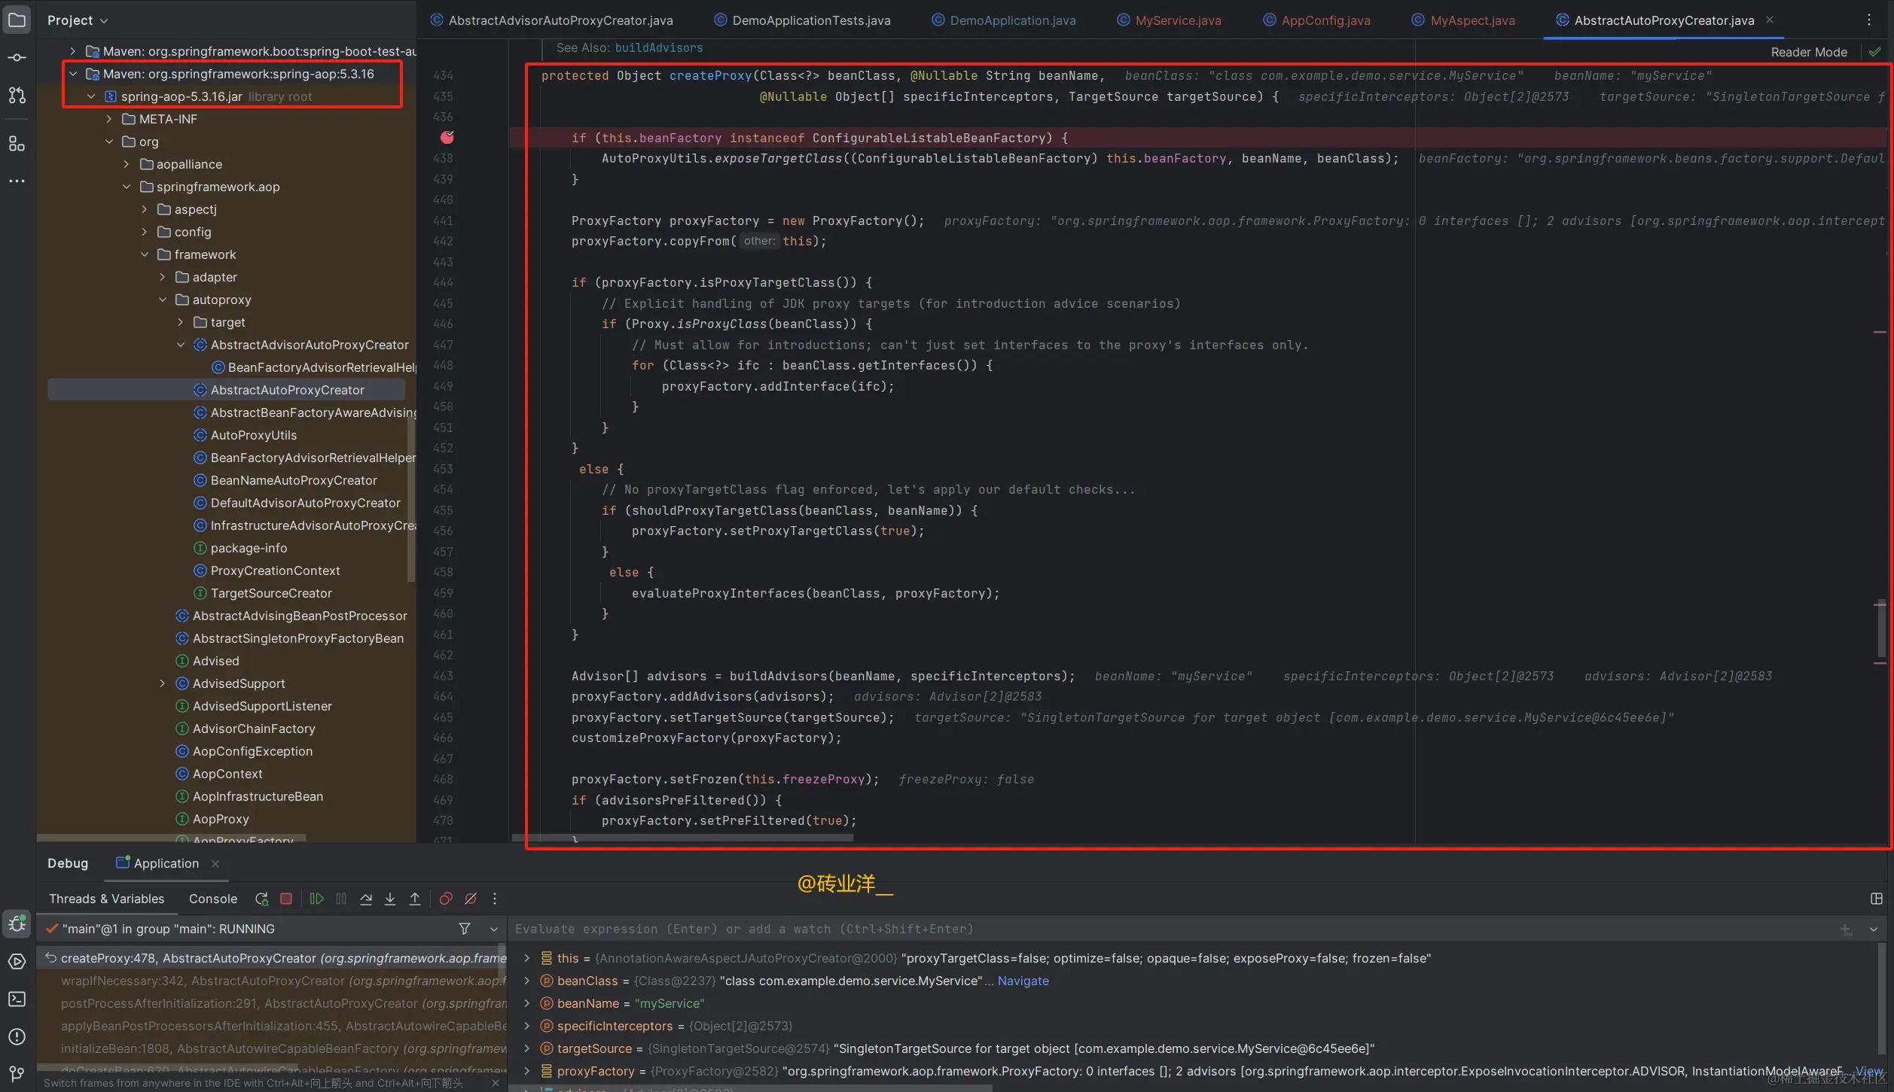Open the Debug bug icon in left sidebar

17,923
